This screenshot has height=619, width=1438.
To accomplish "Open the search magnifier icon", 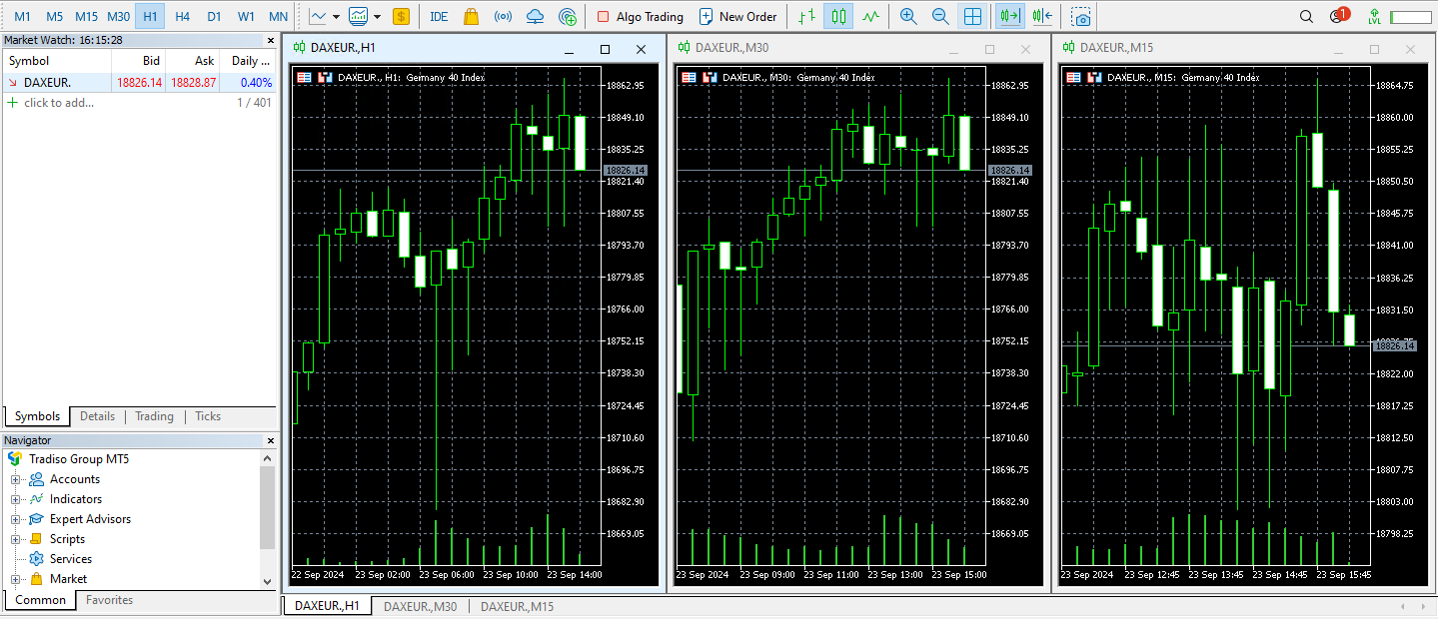I will pos(1306,16).
